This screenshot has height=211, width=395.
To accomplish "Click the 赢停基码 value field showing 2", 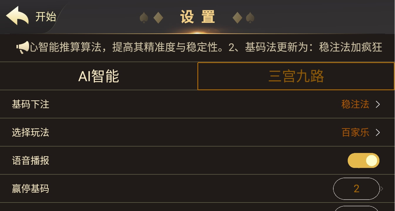I will point(356,189).
